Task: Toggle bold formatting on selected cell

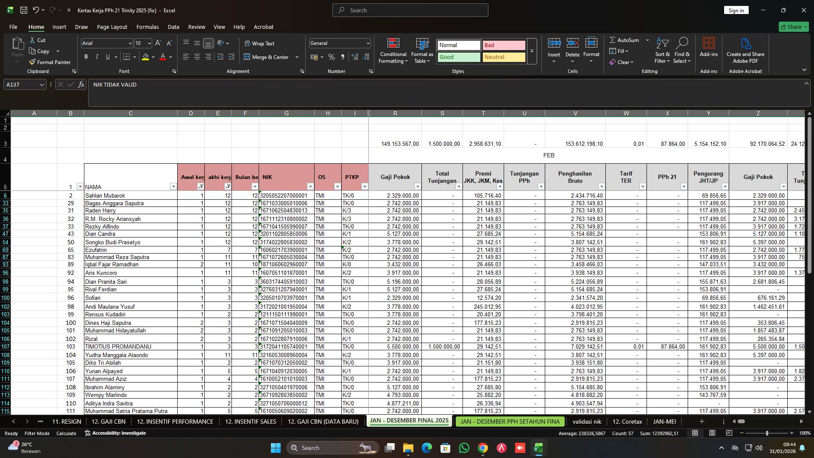Action: click(x=86, y=56)
